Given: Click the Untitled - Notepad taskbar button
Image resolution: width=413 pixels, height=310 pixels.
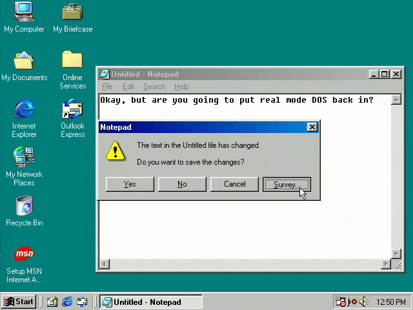Looking at the screenshot, I should pyautogui.click(x=150, y=302).
